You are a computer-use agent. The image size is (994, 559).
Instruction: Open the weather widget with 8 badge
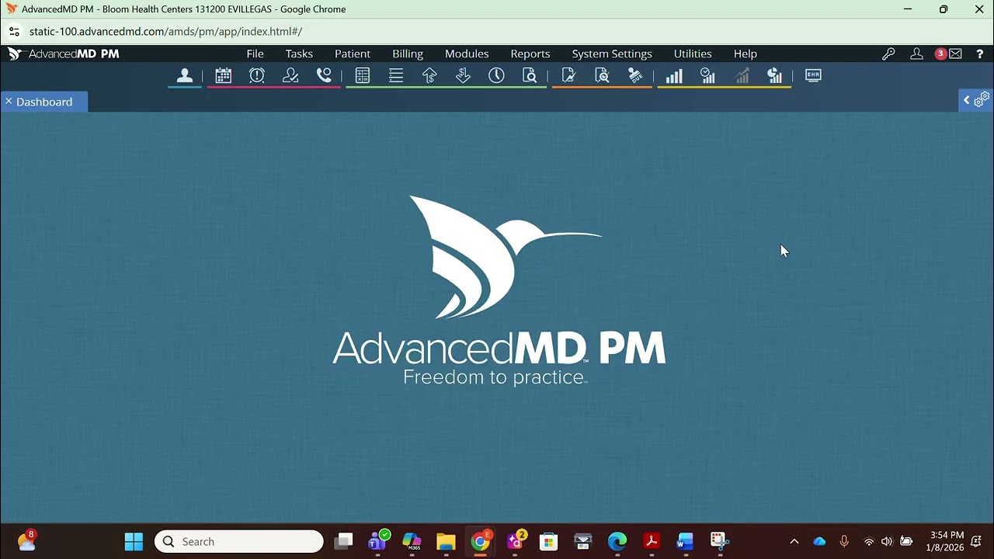(x=26, y=540)
